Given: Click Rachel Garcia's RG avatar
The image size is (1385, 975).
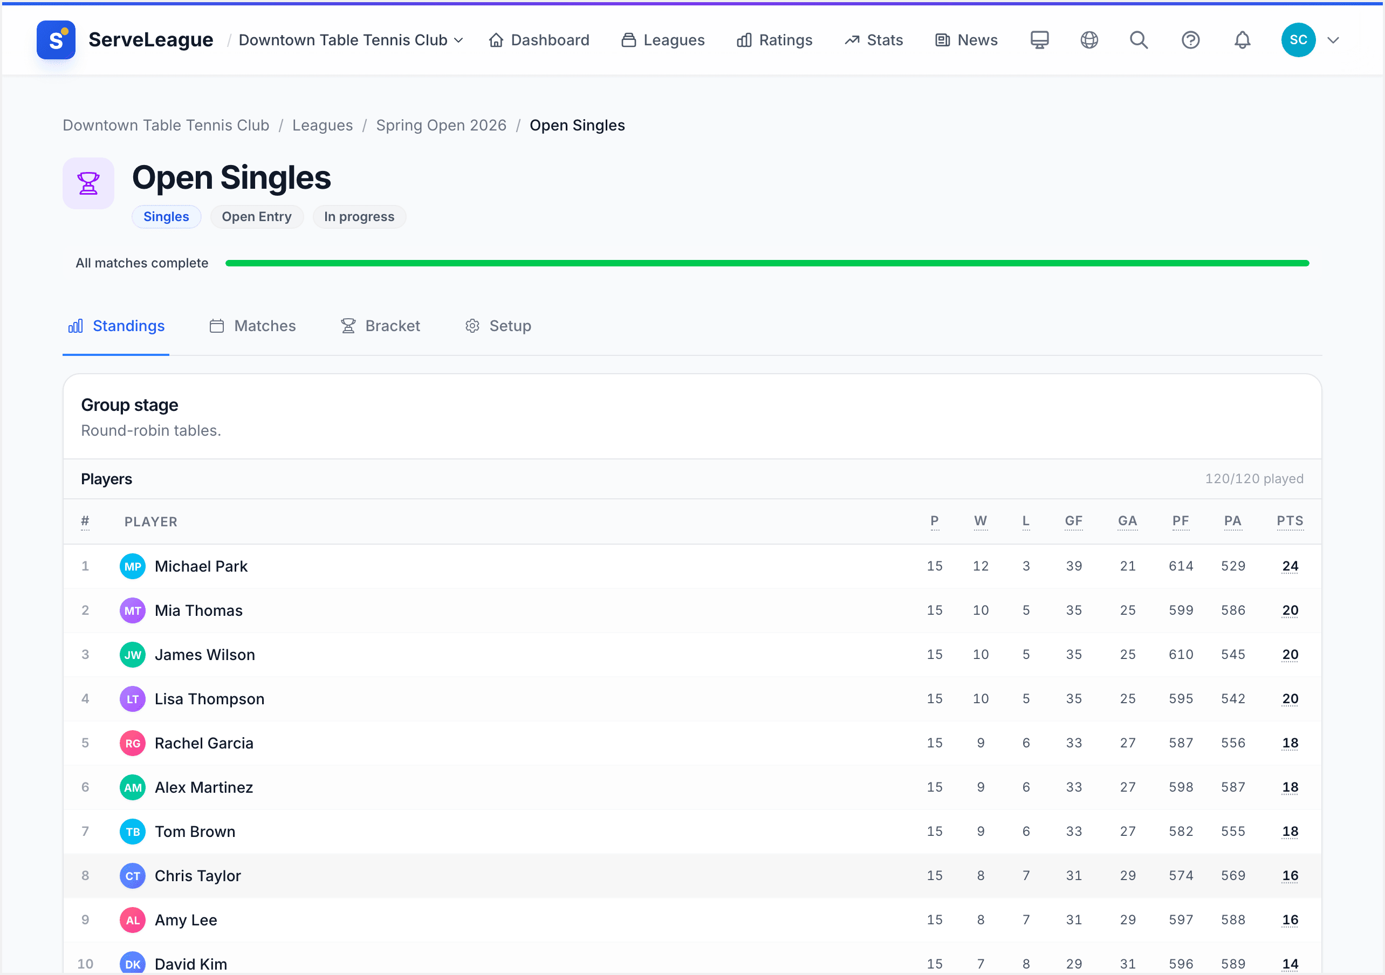Looking at the screenshot, I should (133, 743).
